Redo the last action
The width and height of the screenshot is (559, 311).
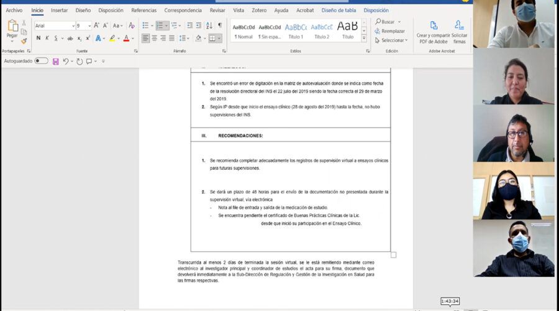click(80, 62)
